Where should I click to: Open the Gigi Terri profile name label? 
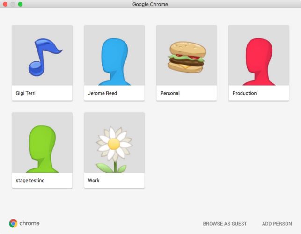(26, 93)
